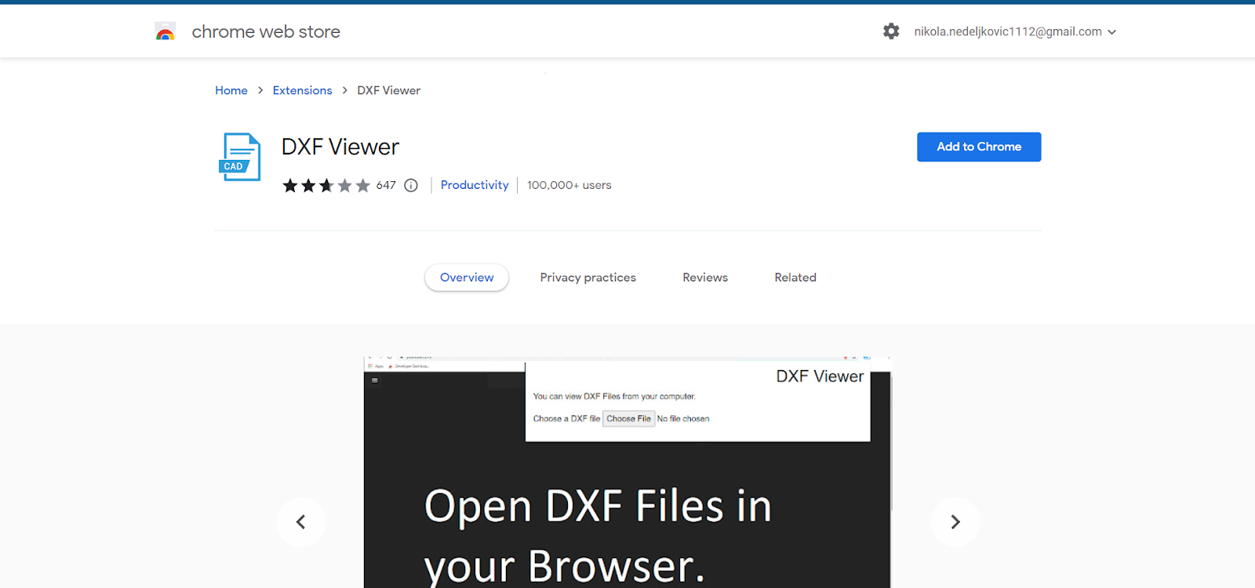The image size is (1255, 588).
Task: Switch to the Privacy practices tab
Action: pyautogui.click(x=588, y=278)
